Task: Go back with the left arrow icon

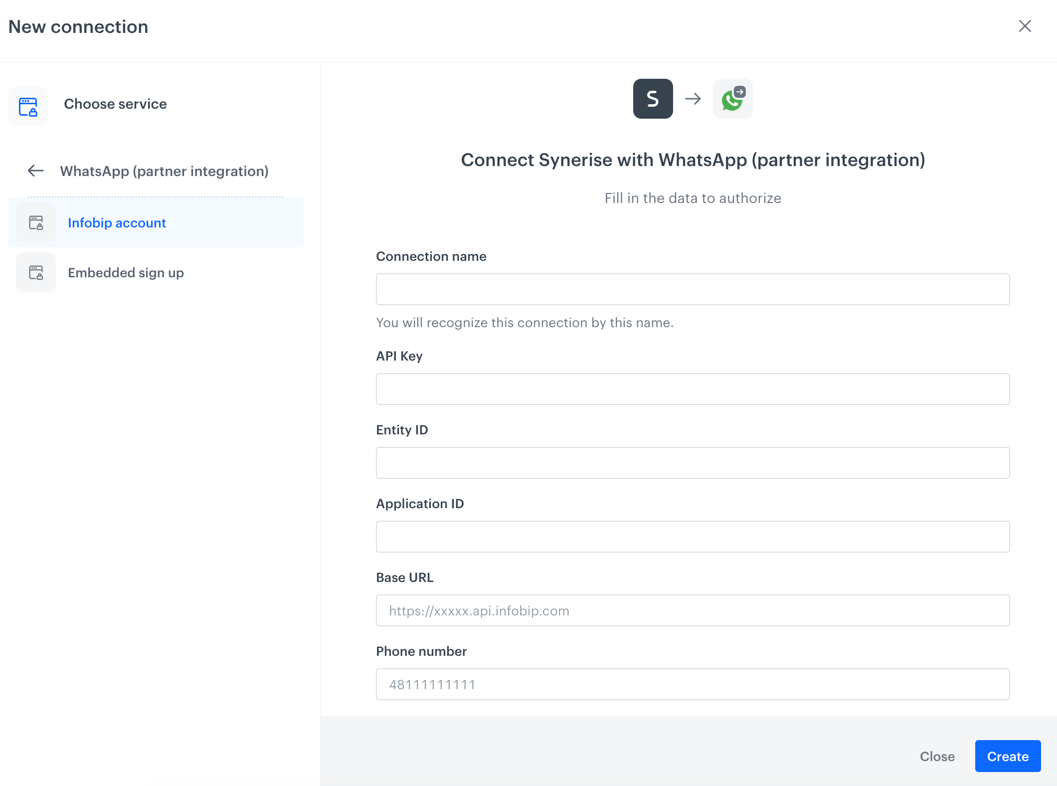Action: tap(35, 171)
